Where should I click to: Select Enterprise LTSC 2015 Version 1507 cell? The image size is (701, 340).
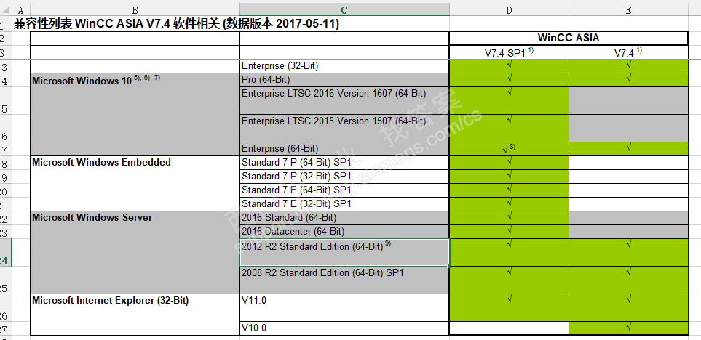pos(344,128)
